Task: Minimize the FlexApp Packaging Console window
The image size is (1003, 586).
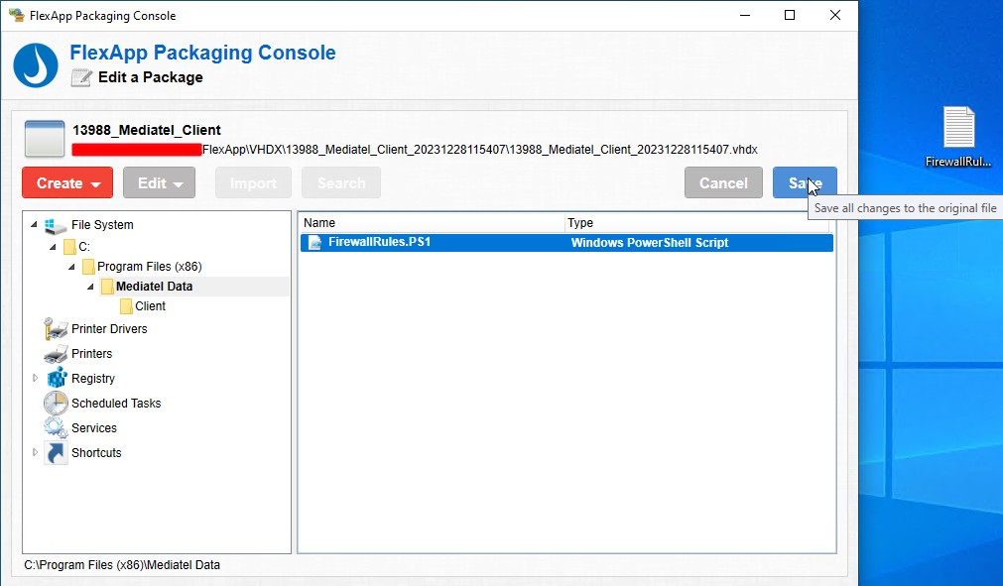Action: (745, 15)
